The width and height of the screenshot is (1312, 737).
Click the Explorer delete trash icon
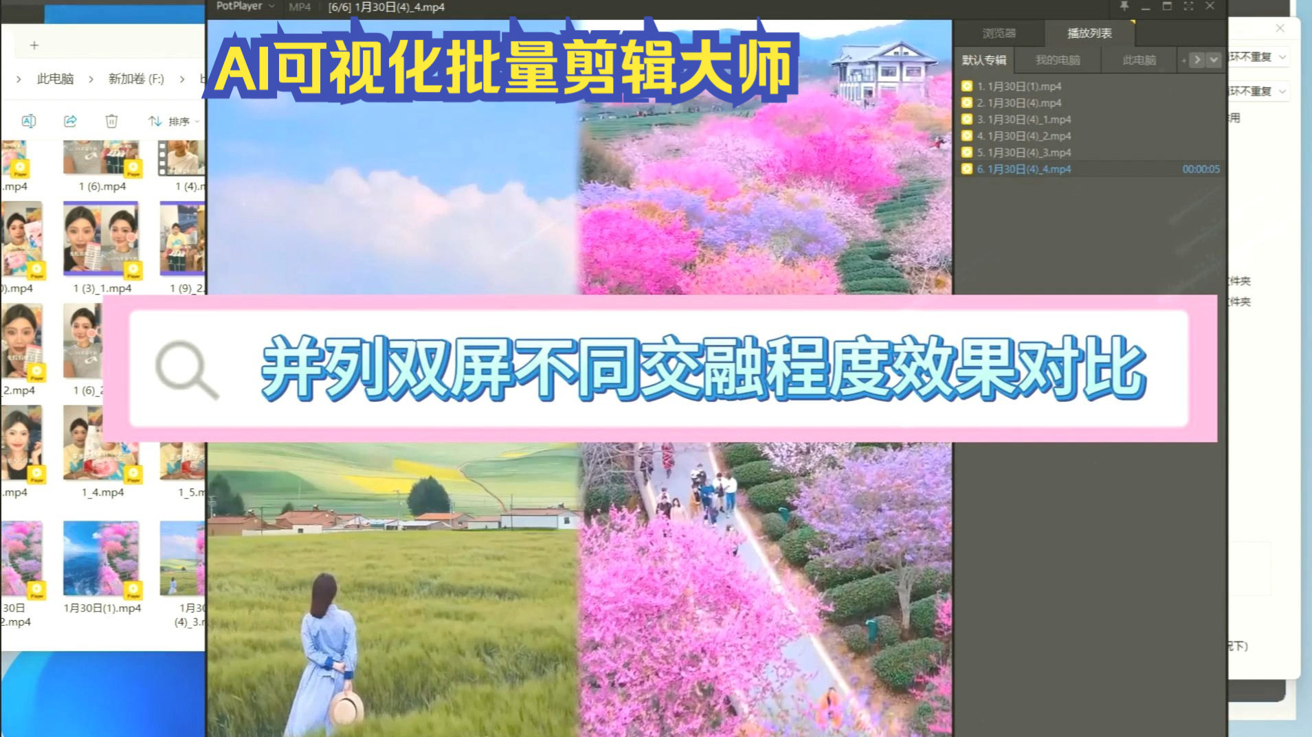[111, 121]
